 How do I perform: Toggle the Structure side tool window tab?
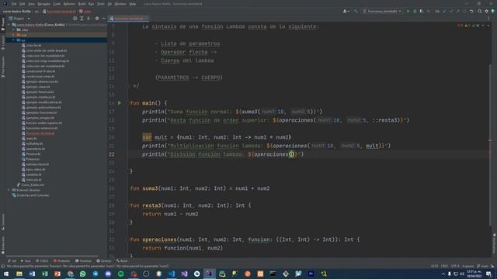point(3,222)
